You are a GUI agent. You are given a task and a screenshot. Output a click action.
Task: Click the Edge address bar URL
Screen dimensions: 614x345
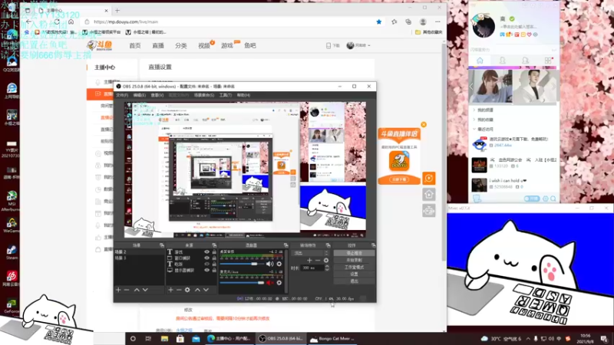coord(126,22)
